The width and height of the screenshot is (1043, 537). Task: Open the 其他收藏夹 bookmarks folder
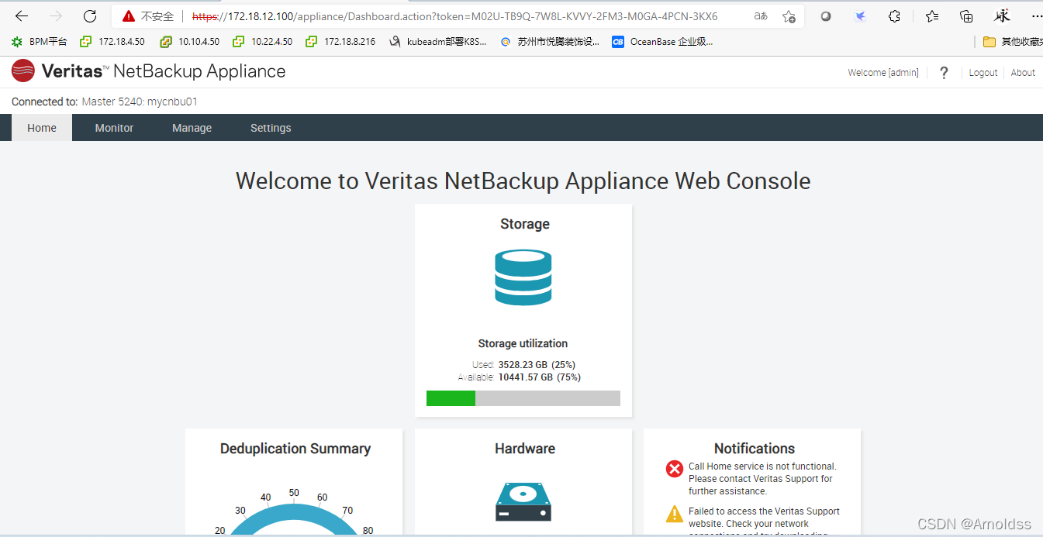(x=1012, y=42)
